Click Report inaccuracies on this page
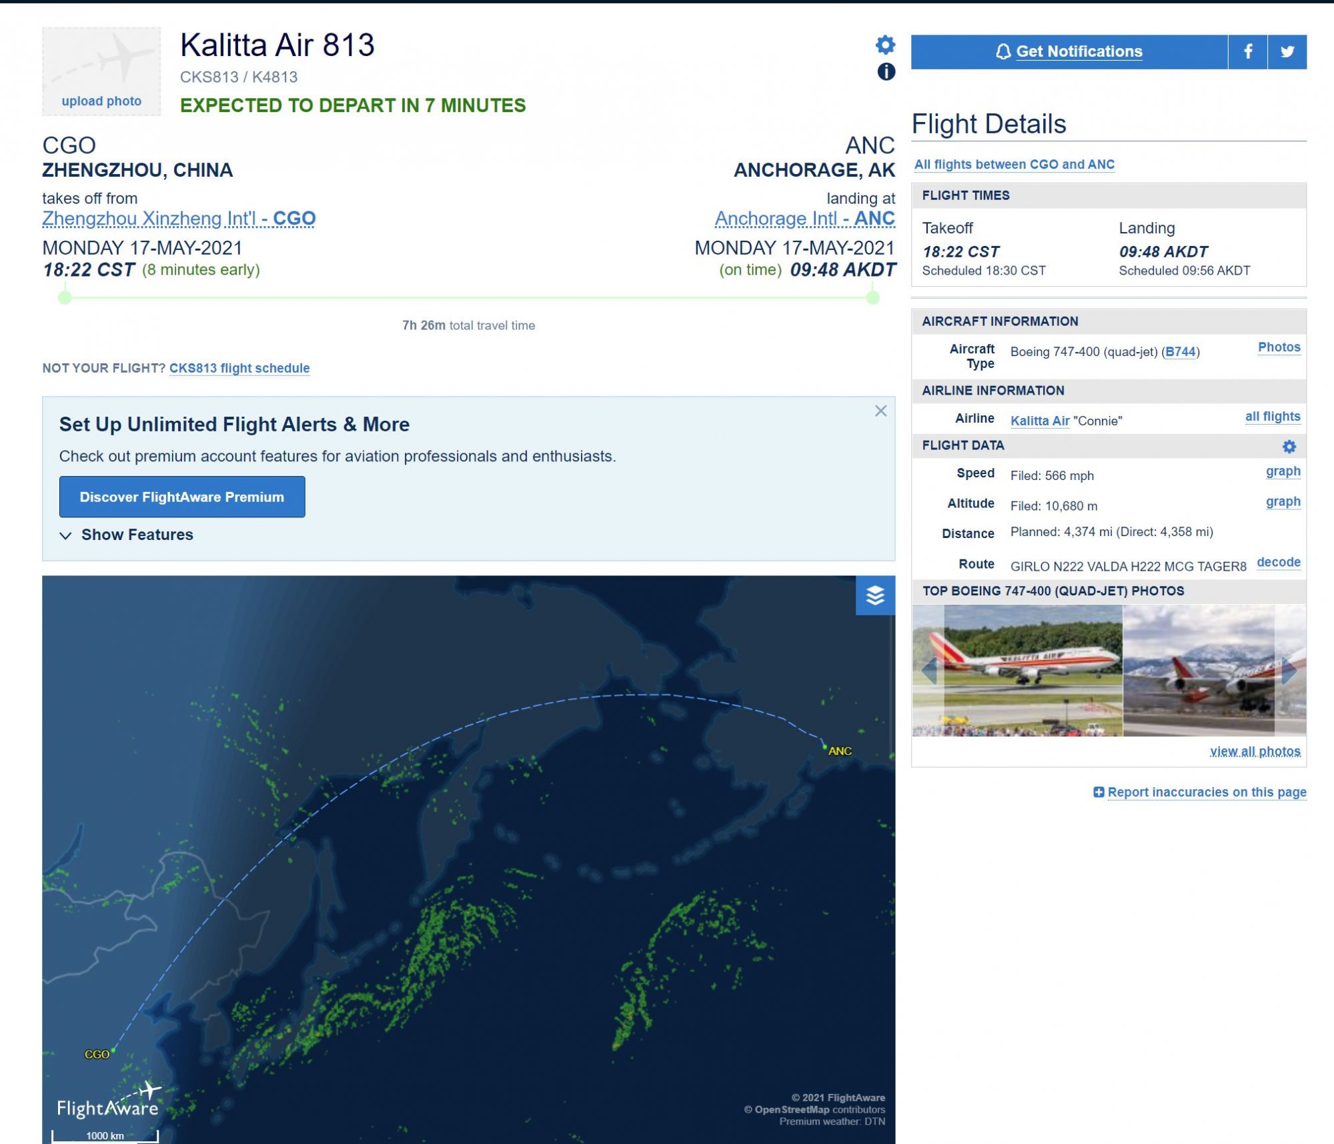This screenshot has width=1334, height=1144. pos(1200,792)
